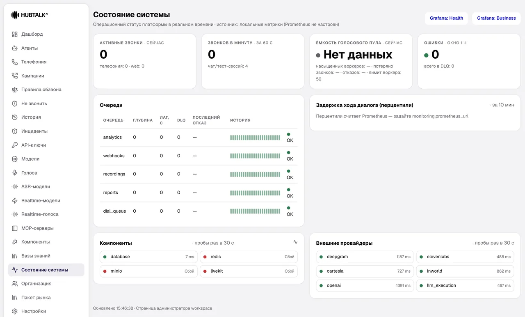525x317 pixels.
Task: Click the Агенты robot icon
Action: tap(15, 48)
